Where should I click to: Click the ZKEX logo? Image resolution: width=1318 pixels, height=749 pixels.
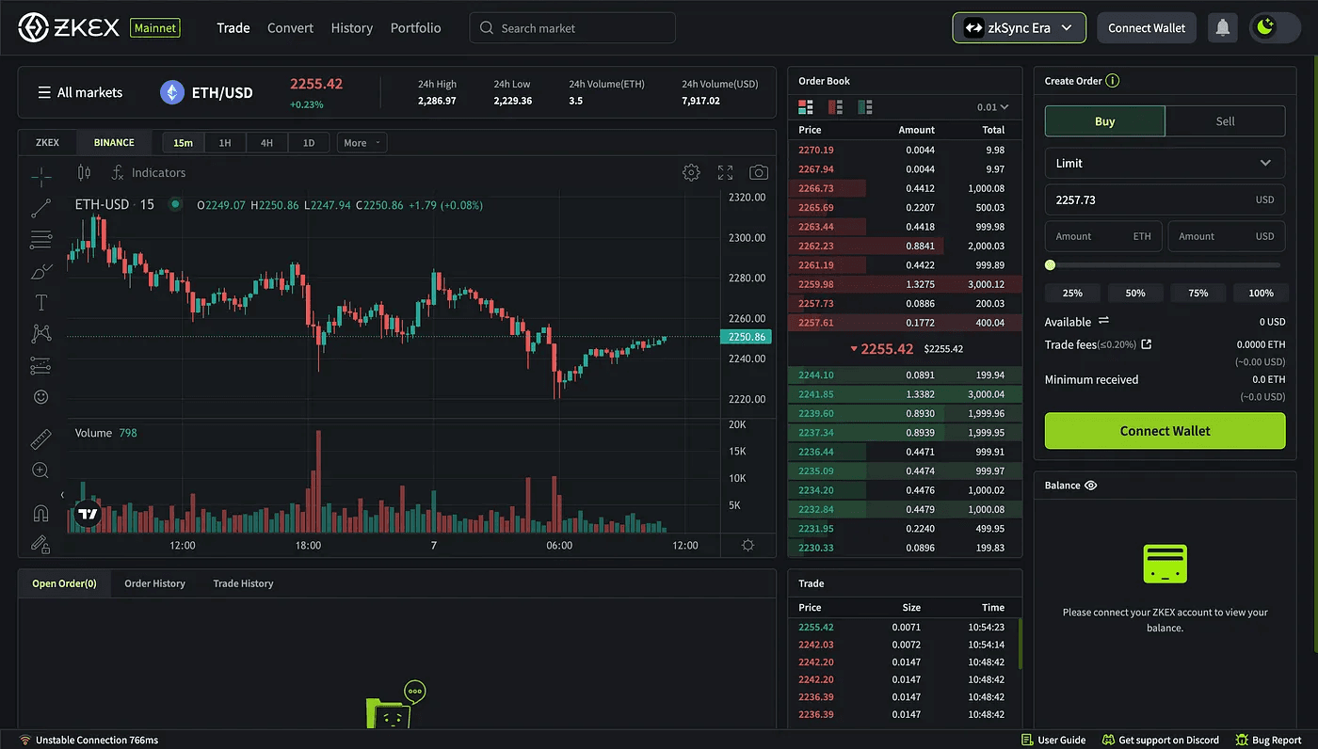(69, 27)
